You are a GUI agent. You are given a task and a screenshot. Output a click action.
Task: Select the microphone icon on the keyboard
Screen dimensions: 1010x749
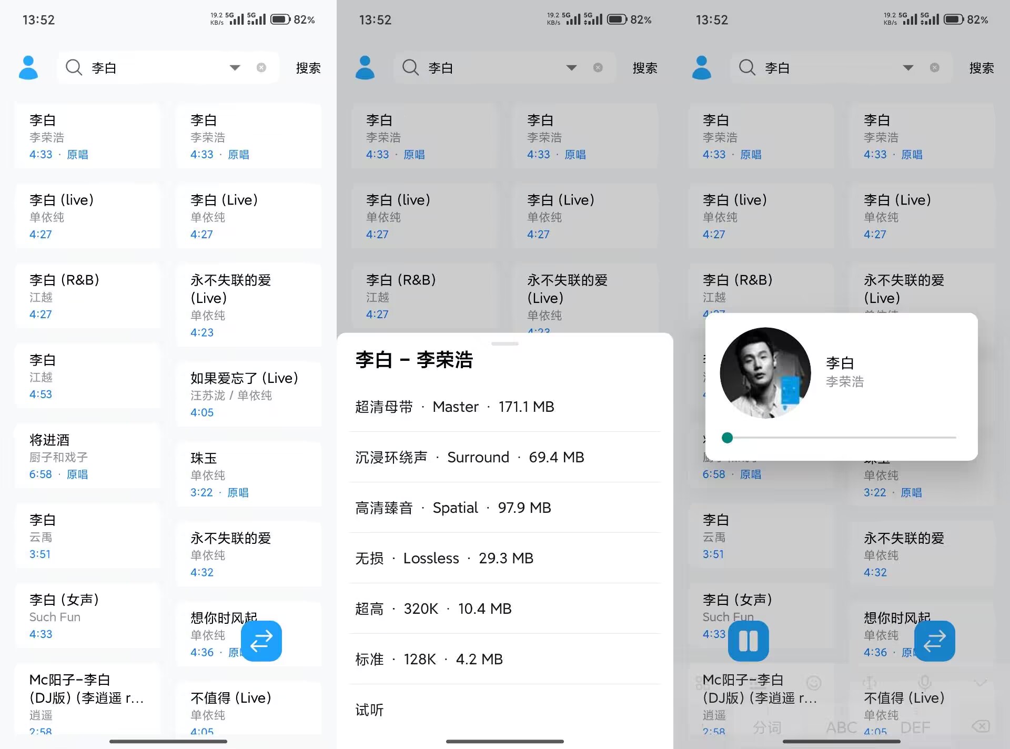point(924,683)
